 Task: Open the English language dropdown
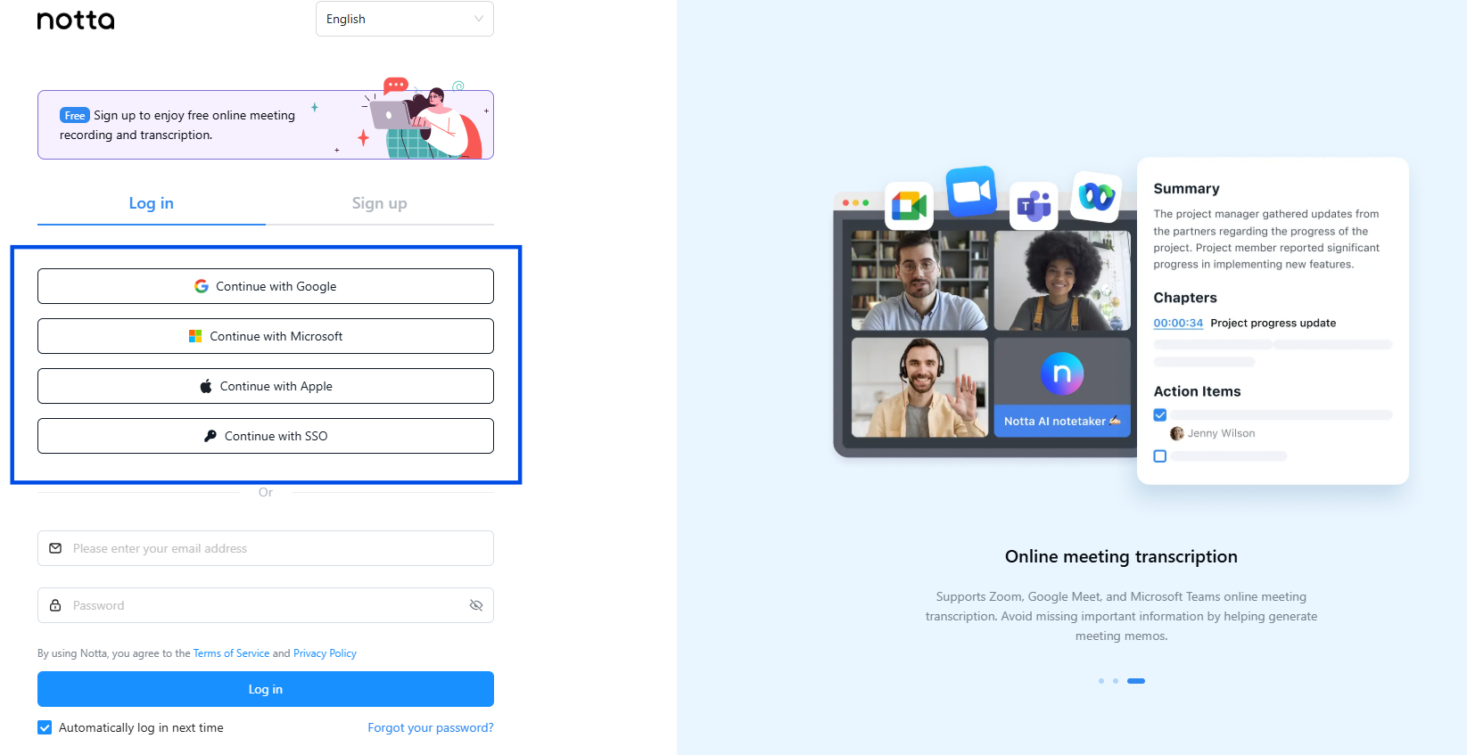click(x=405, y=19)
